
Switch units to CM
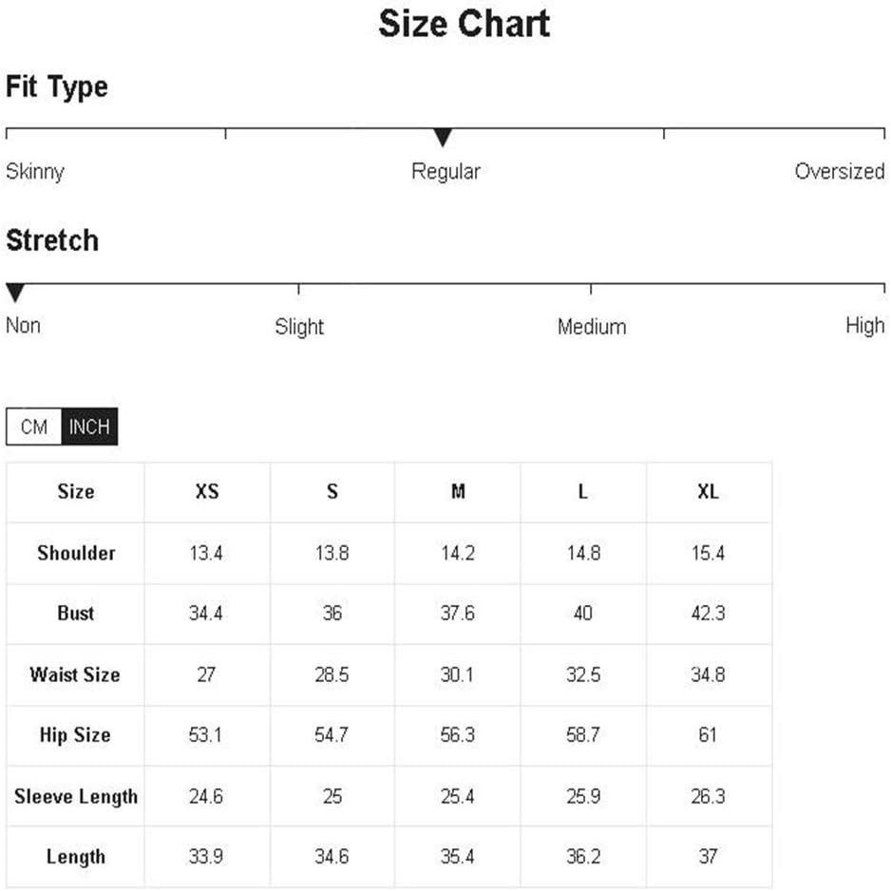click(33, 427)
